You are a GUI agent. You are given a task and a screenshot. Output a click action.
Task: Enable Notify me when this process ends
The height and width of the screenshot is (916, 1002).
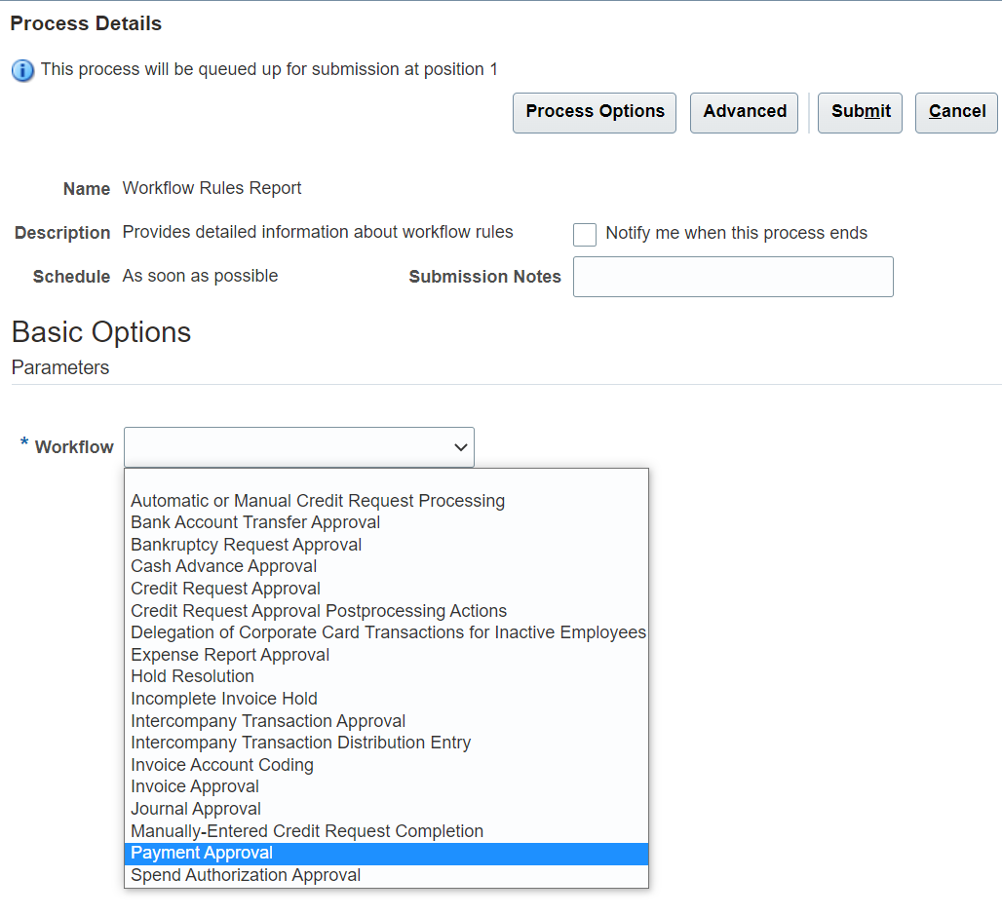(585, 234)
